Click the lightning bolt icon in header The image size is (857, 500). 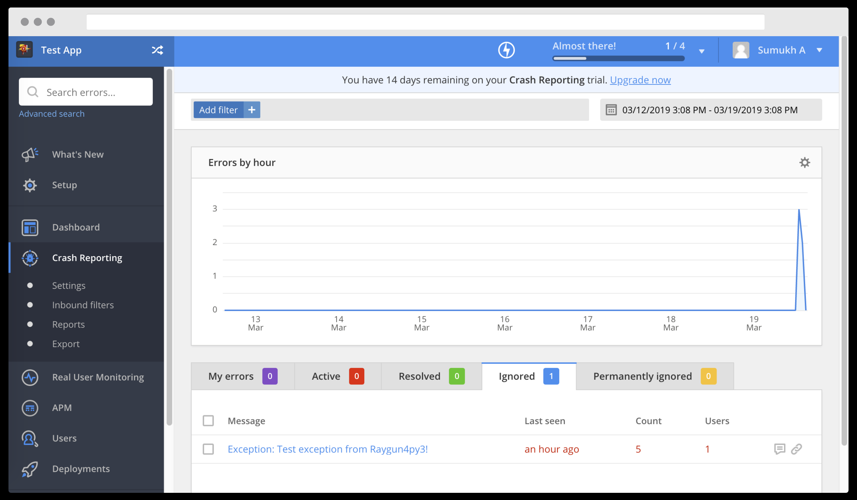coord(506,50)
